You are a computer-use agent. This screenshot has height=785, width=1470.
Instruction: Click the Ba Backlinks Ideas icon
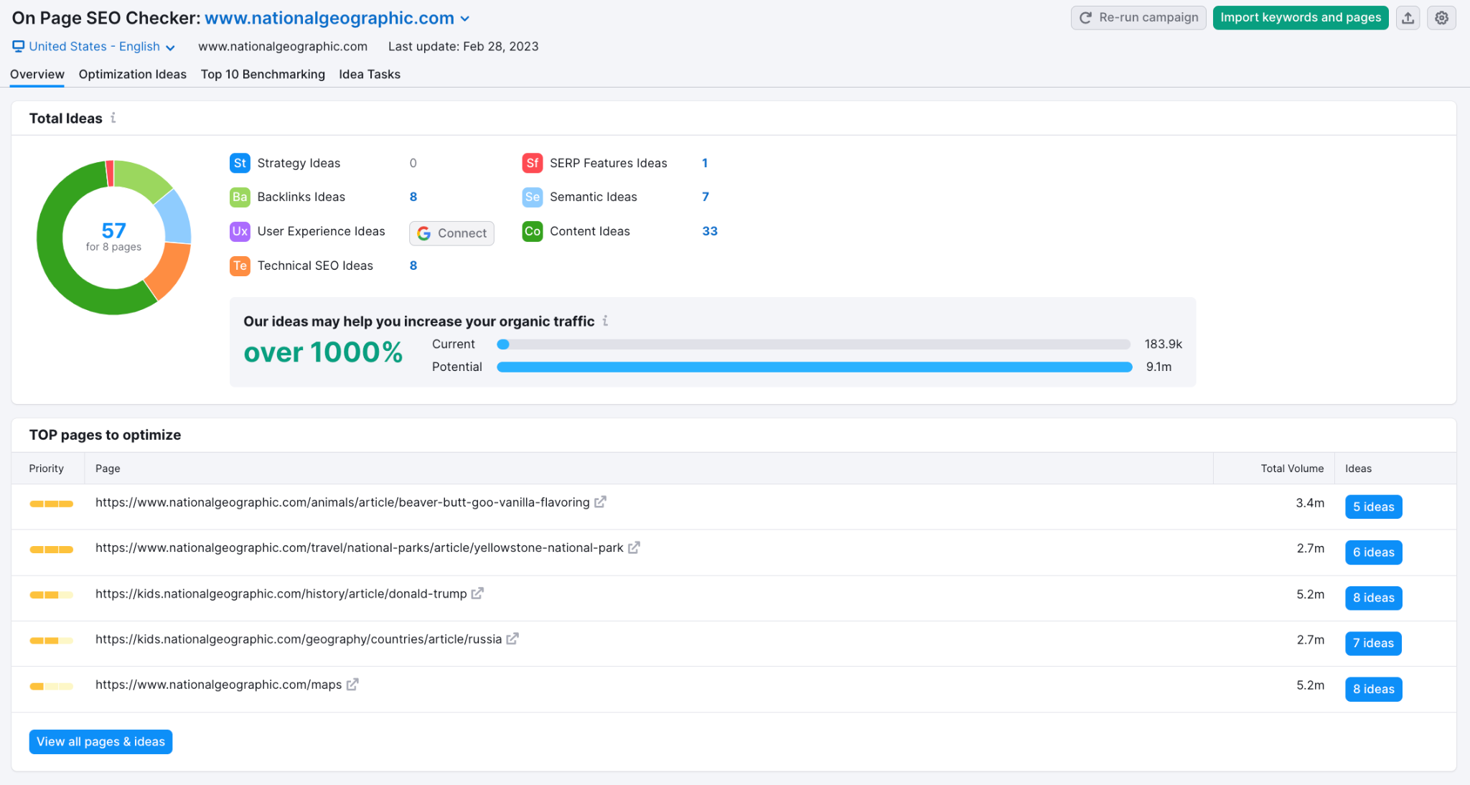(x=240, y=197)
